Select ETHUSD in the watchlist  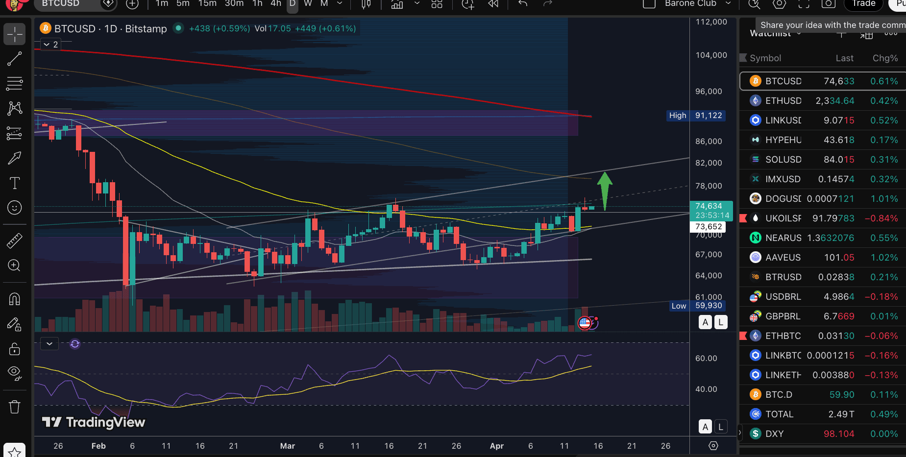coord(823,101)
